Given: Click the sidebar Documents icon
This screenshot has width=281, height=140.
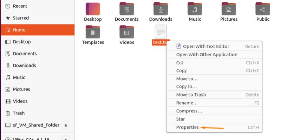Looking at the screenshot, I should 8,54.
